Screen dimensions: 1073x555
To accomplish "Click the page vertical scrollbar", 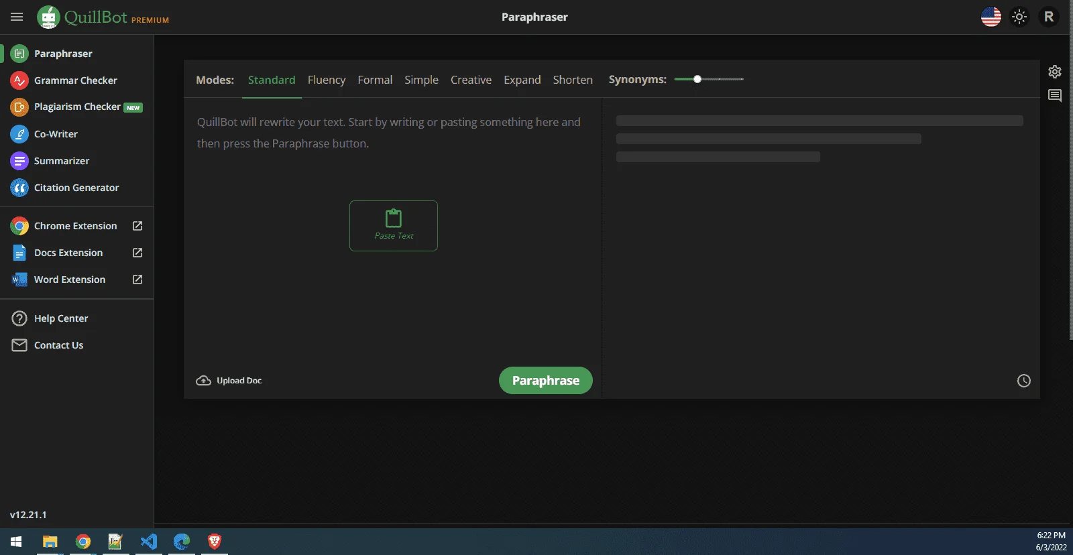I will pyautogui.click(x=1070, y=171).
